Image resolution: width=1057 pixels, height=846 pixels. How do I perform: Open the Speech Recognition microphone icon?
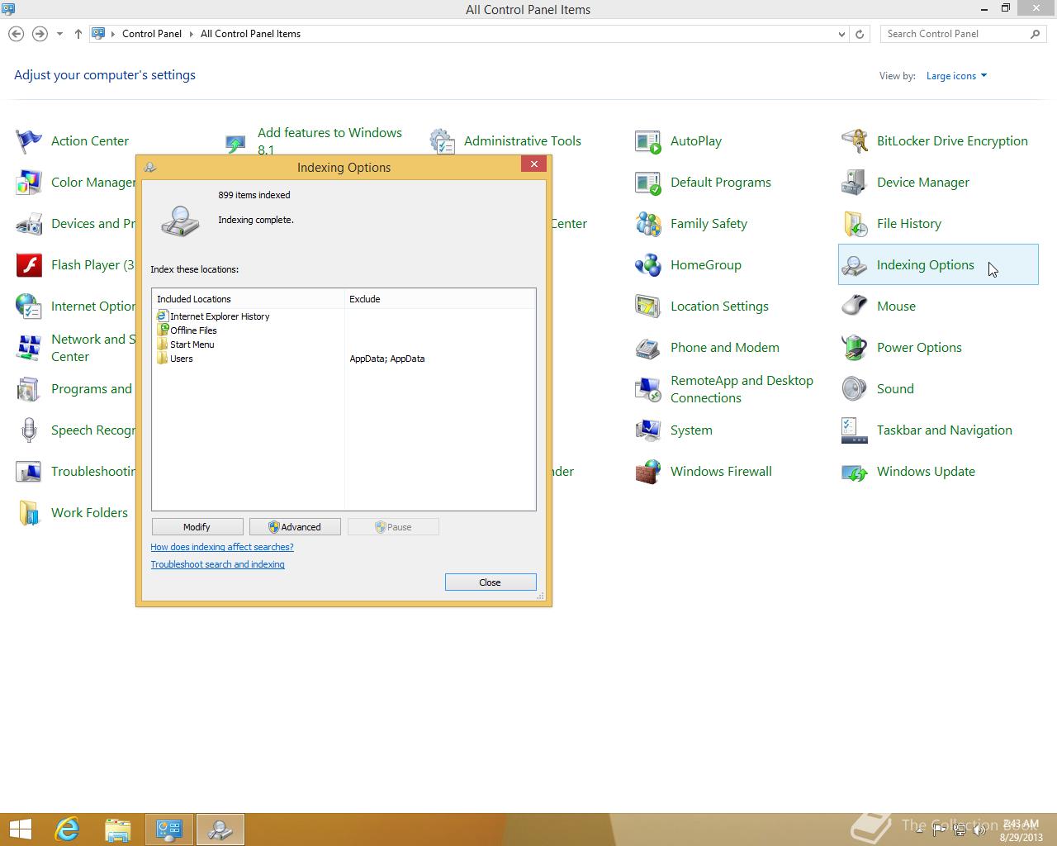pos(29,430)
